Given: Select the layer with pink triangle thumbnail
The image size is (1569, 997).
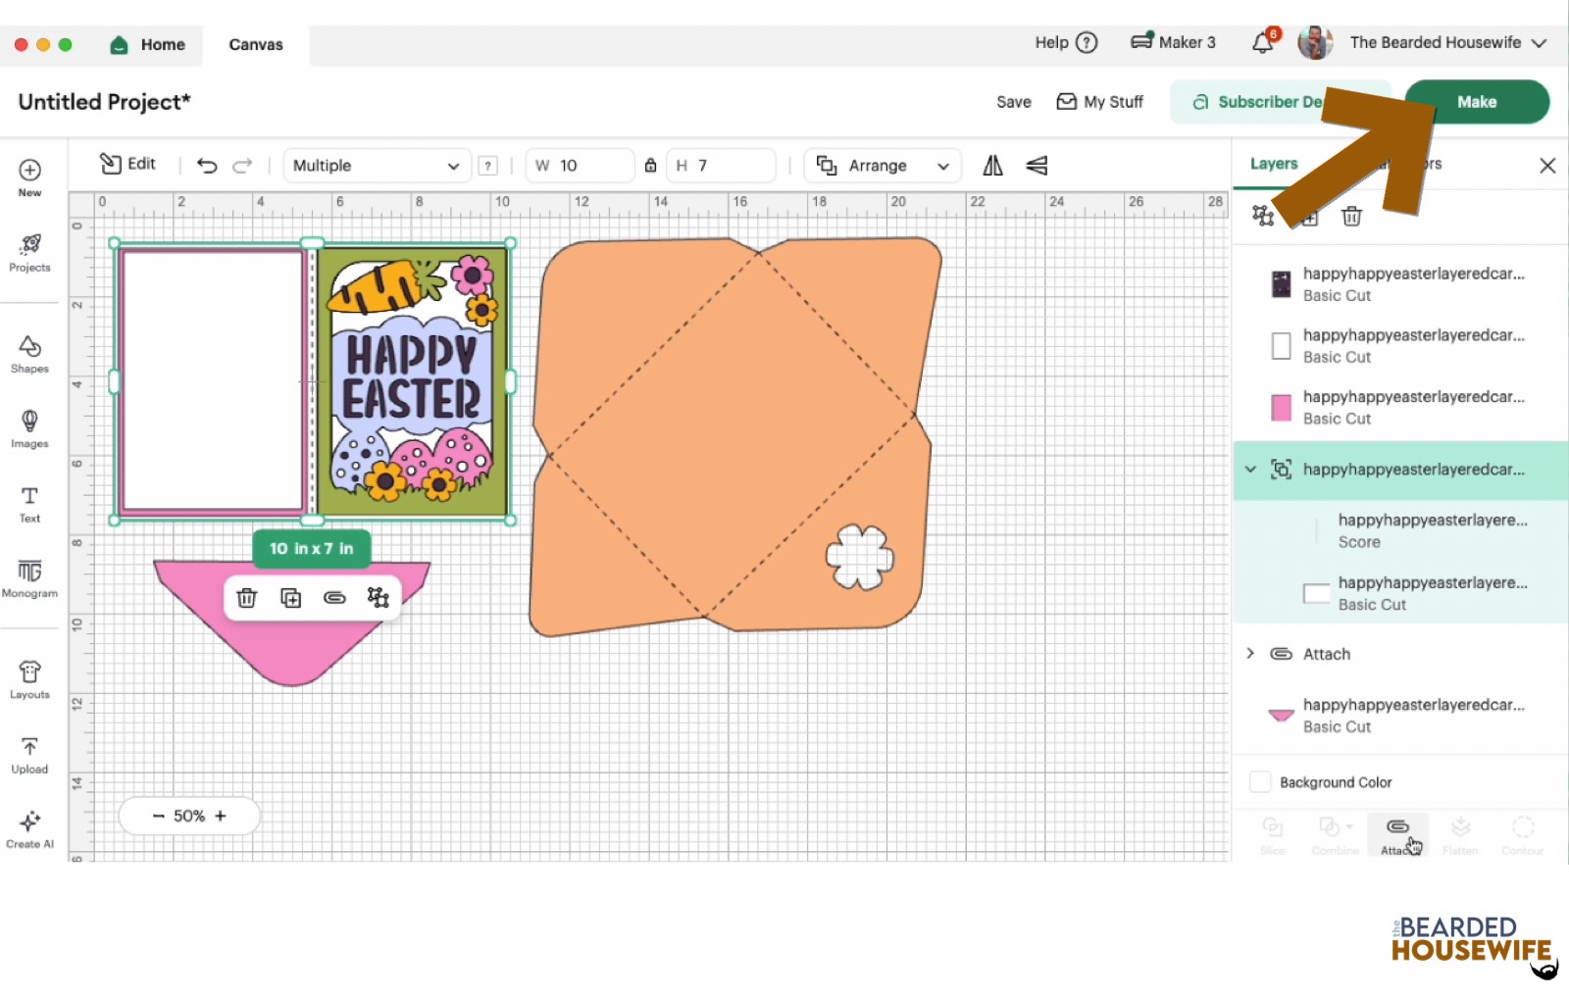Looking at the screenshot, I should tap(1400, 716).
